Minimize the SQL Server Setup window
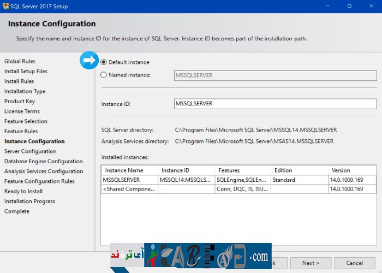This screenshot has height=273, width=382. (327, 6)
